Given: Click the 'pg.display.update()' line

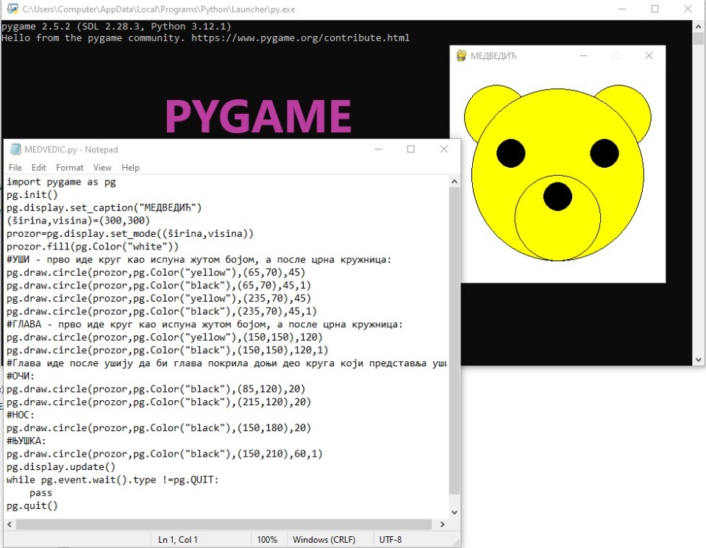Looking at the screenshot, I should pos(61,467).
